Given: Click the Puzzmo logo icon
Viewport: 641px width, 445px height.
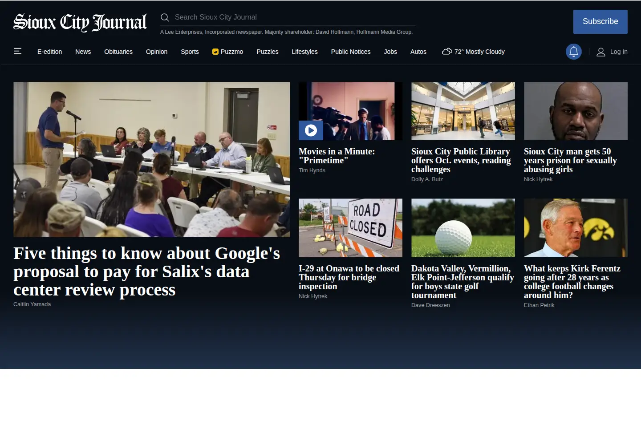Looking at the screenshot, I should click(215, 52).
